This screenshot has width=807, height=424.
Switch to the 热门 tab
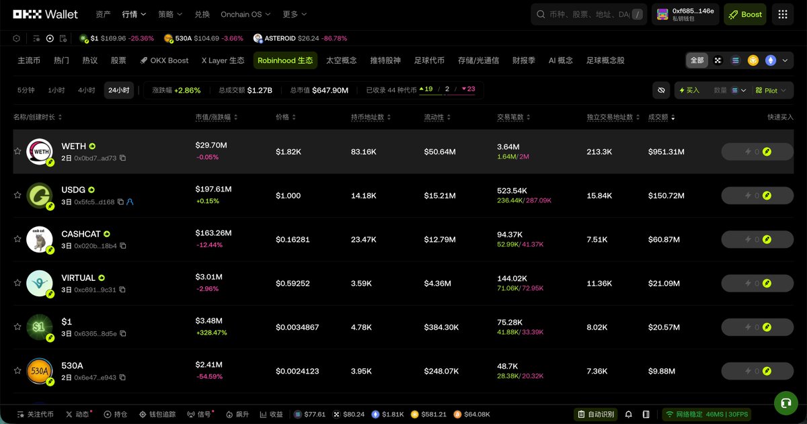(x=61, y=60)
